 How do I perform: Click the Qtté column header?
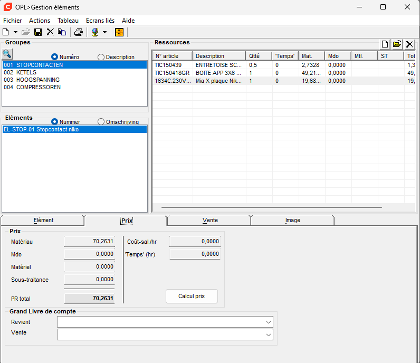259,56
